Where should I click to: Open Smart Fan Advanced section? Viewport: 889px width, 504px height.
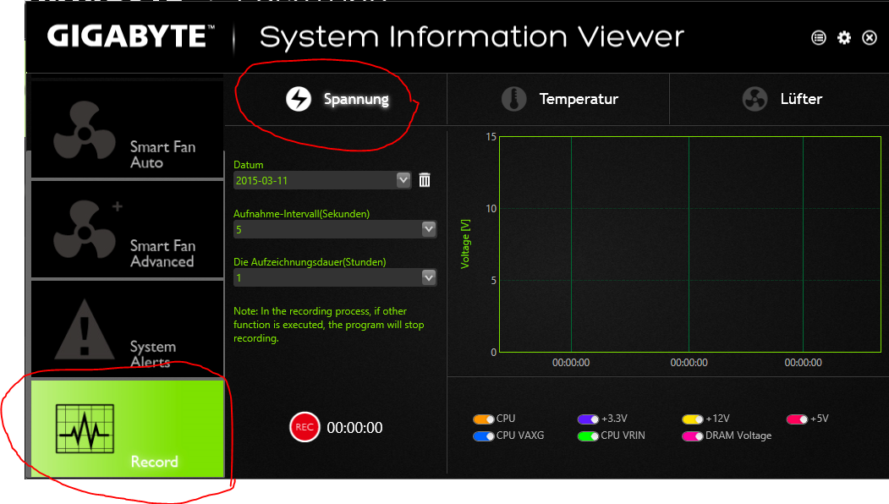click(x=128, y=230)
